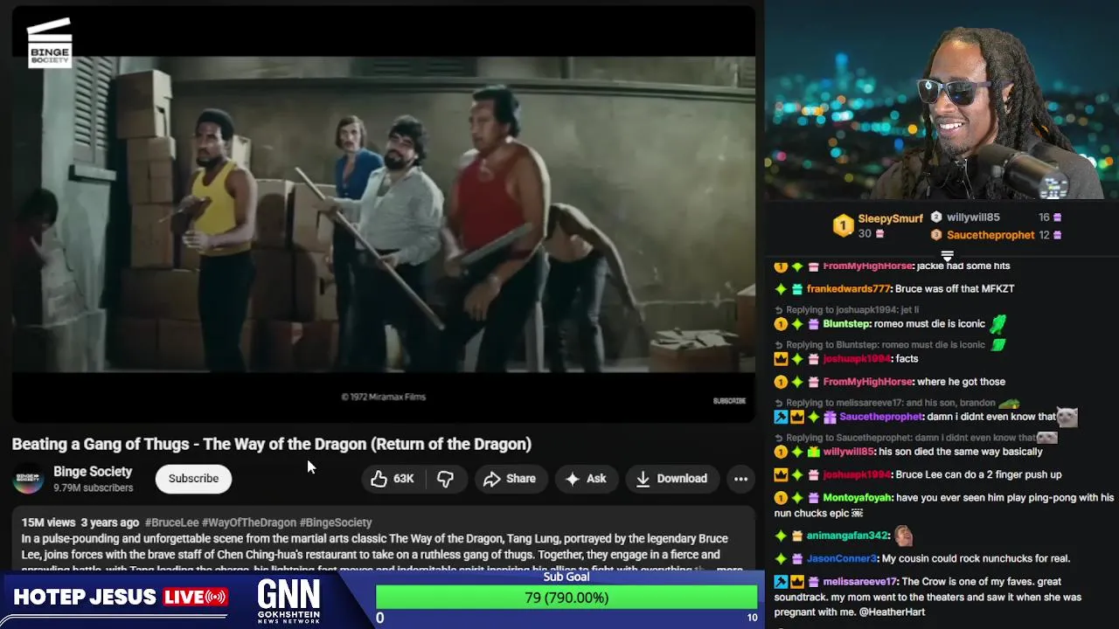Screen dimensions: 1119x629
Task: Click willywill85 username in chat message
Action: click(848, 452)
